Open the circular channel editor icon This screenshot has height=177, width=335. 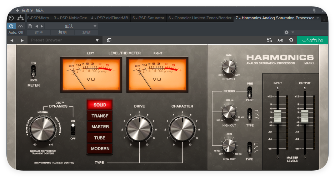(11, 18)
